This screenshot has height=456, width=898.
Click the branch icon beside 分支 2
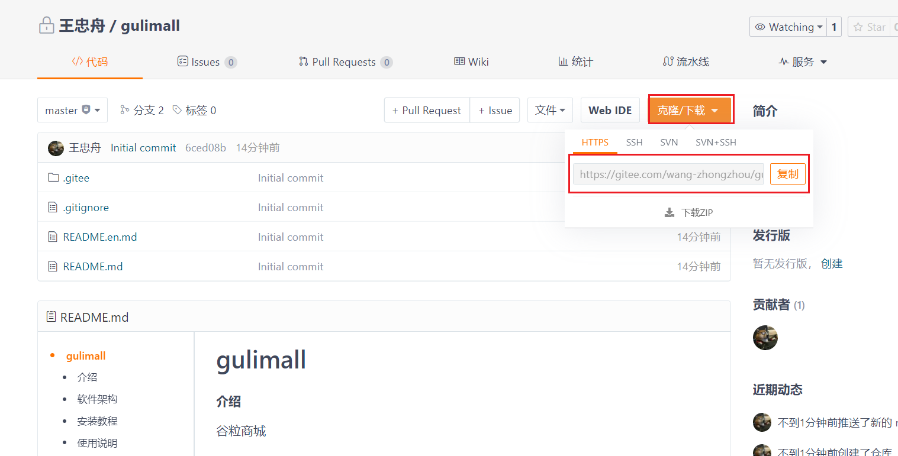[124, 110]
